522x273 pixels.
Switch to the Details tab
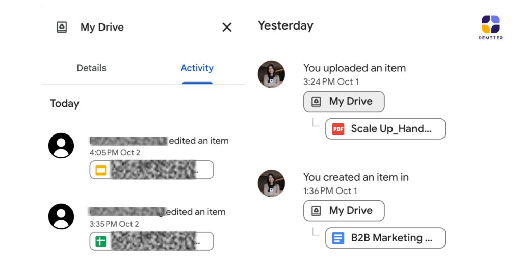tap(91, 68)
